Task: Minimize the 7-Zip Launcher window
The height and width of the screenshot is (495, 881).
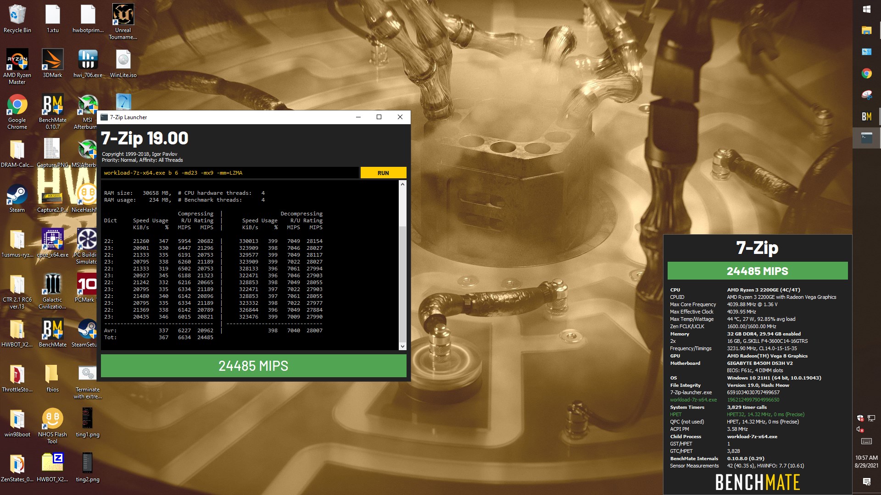Action: [358, 117]
